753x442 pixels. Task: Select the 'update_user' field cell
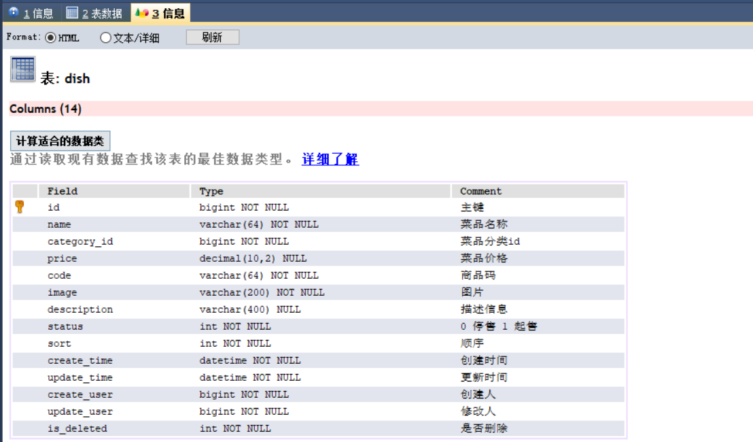[x=113, y=411]
